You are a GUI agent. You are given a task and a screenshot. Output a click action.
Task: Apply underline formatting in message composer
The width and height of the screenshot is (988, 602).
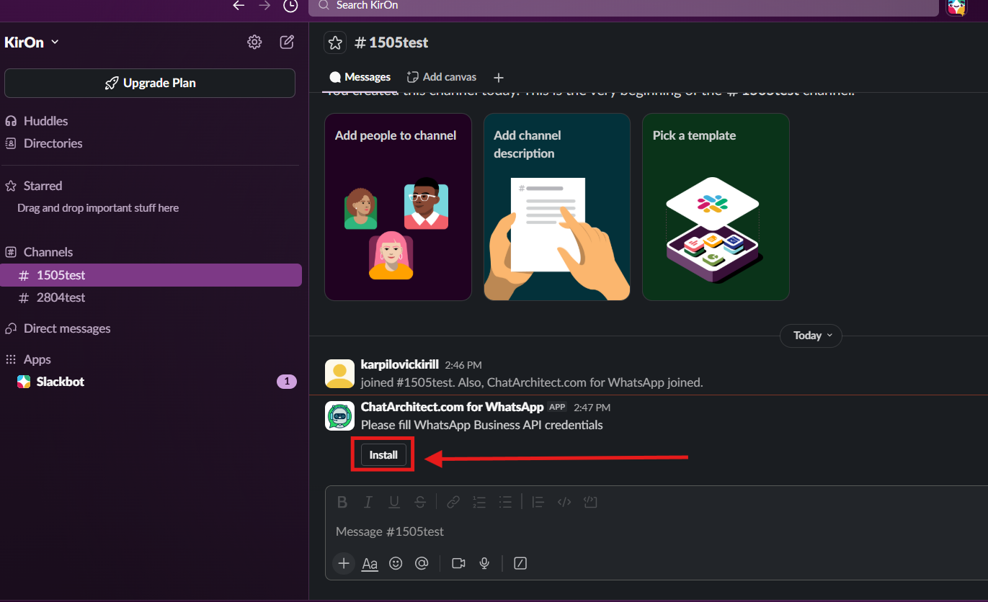point(394,502)
